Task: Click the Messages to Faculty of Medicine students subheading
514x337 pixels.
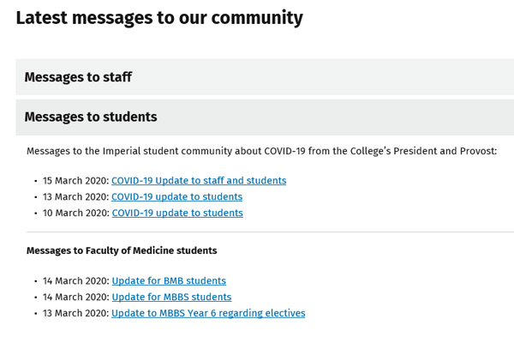Action: coord(122,250)
